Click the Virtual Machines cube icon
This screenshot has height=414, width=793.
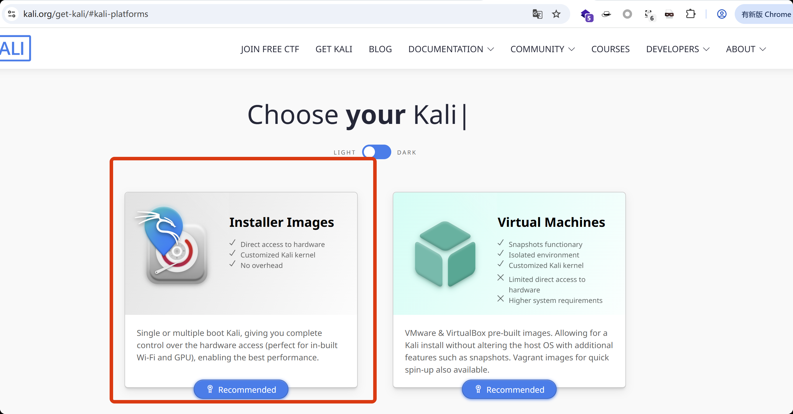coord(445,254)
